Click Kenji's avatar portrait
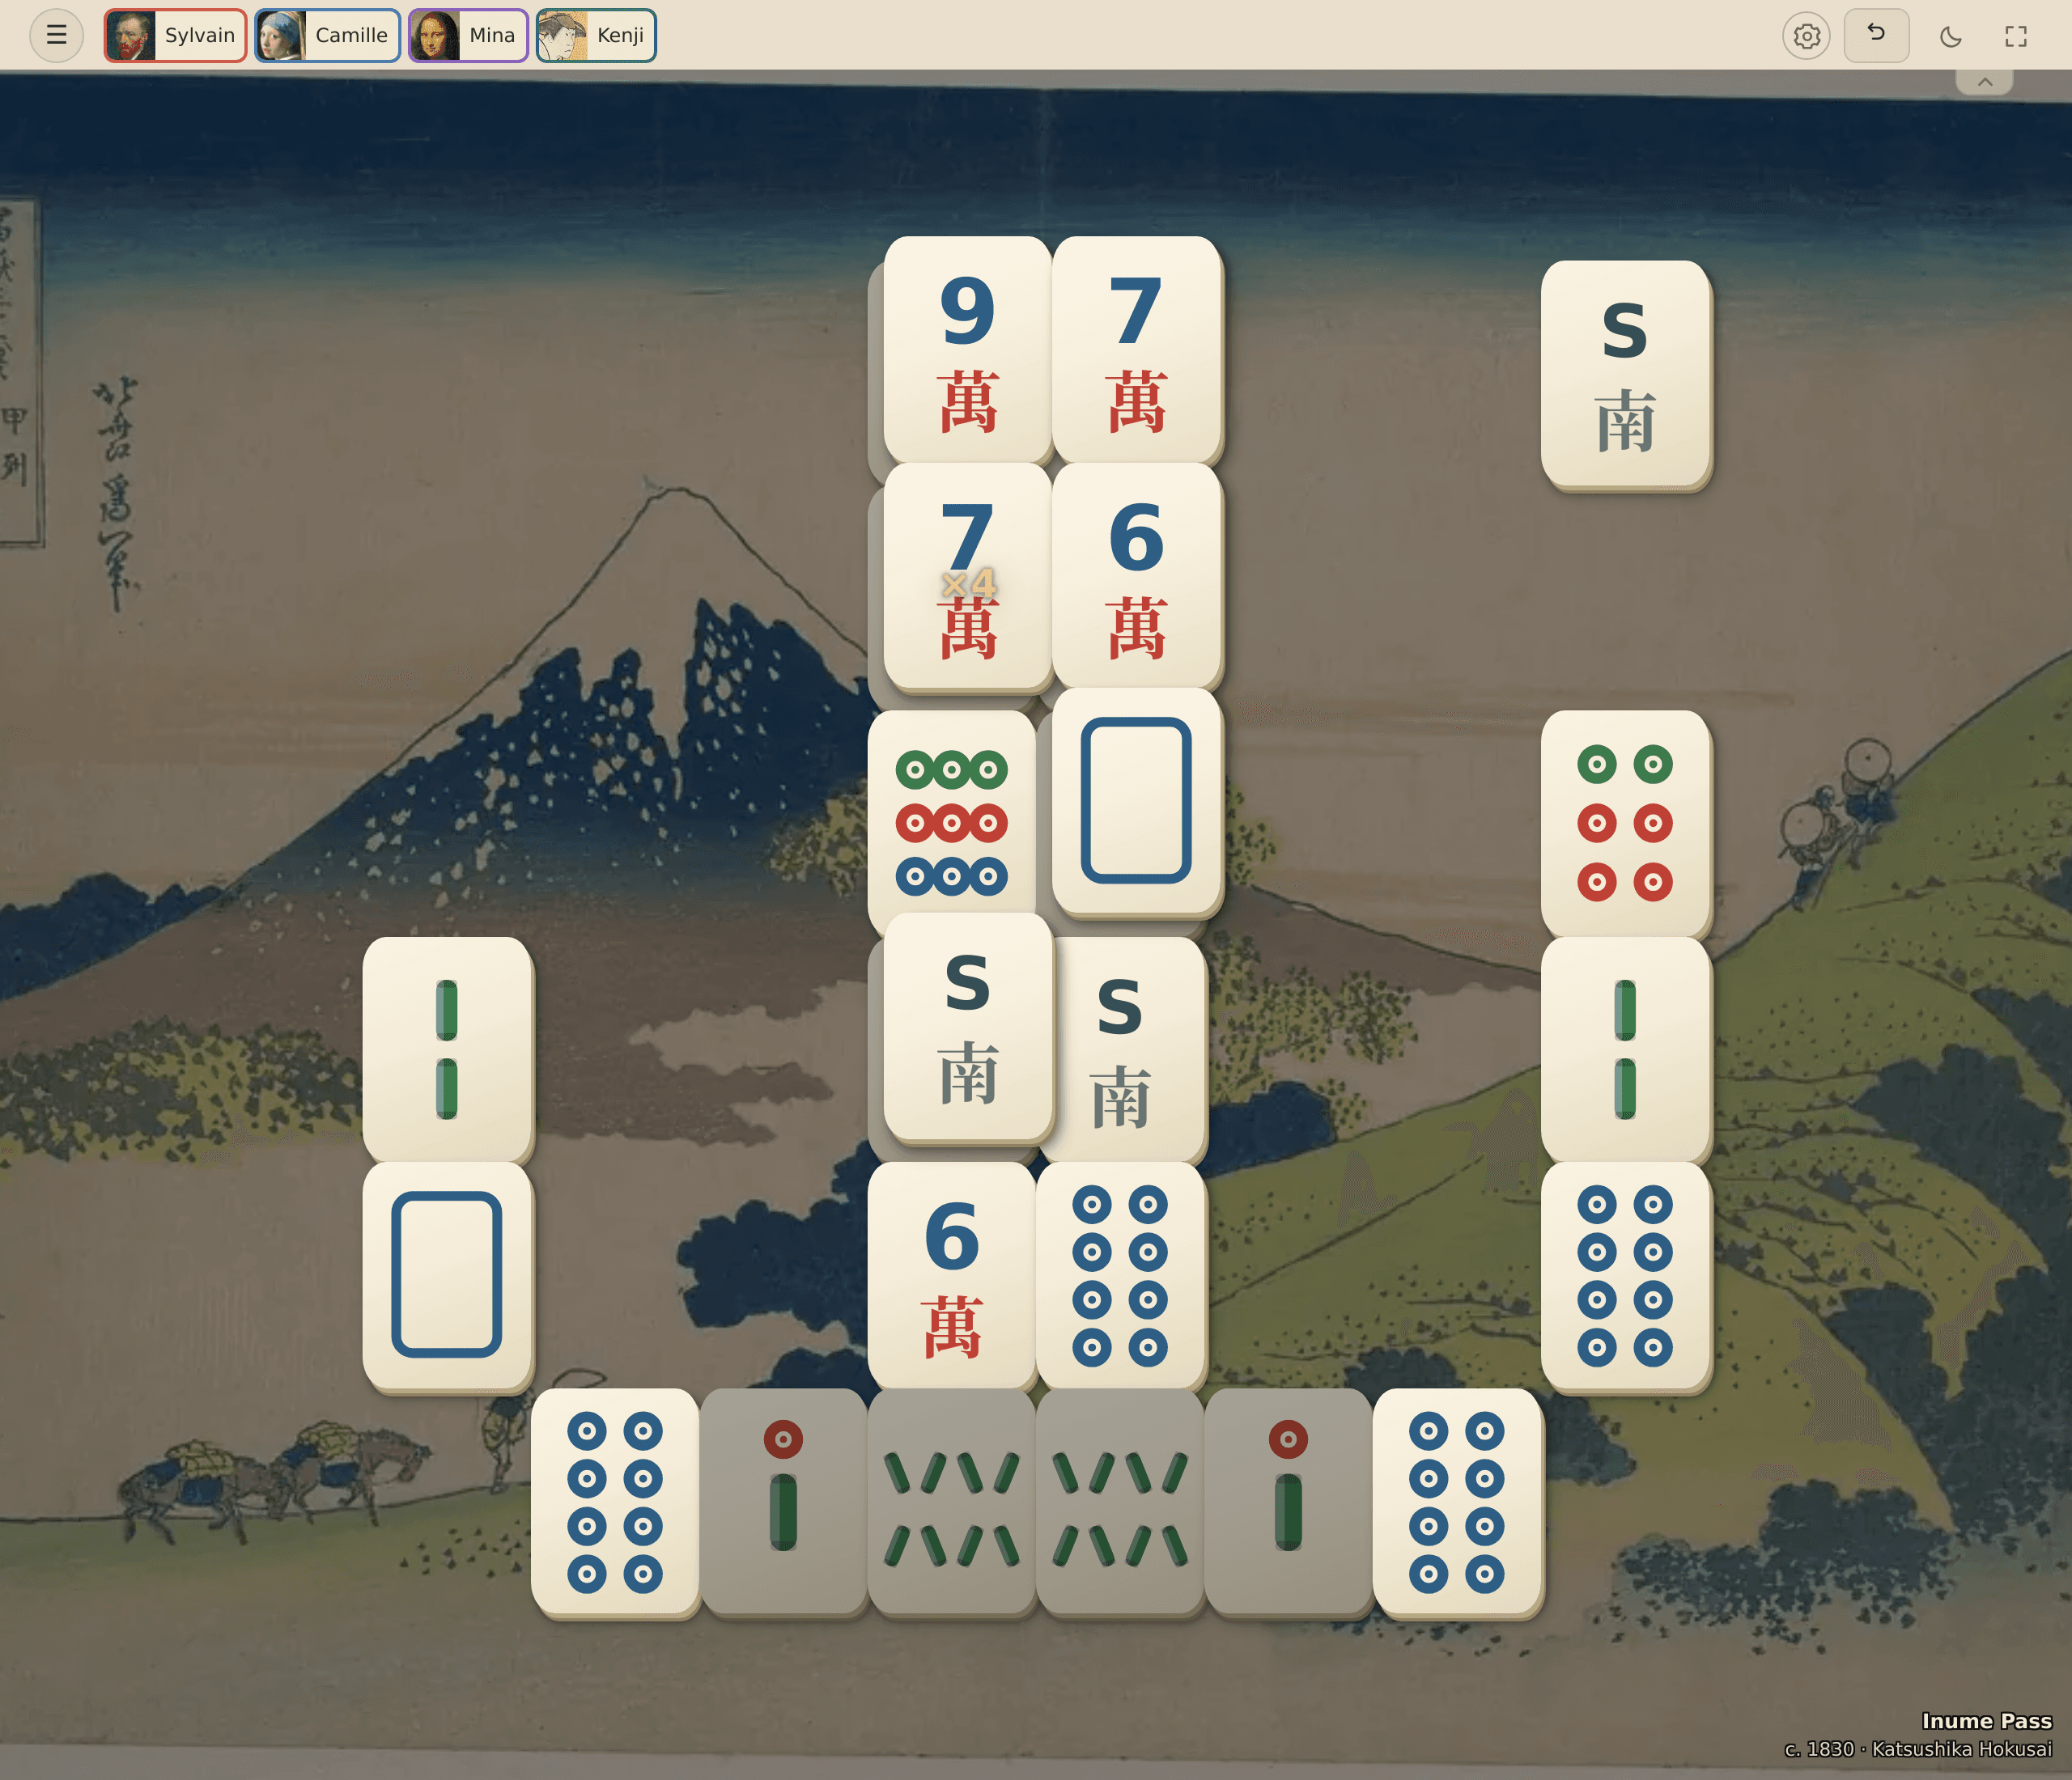This screenshot has height=1780, width=2072. 563,35
